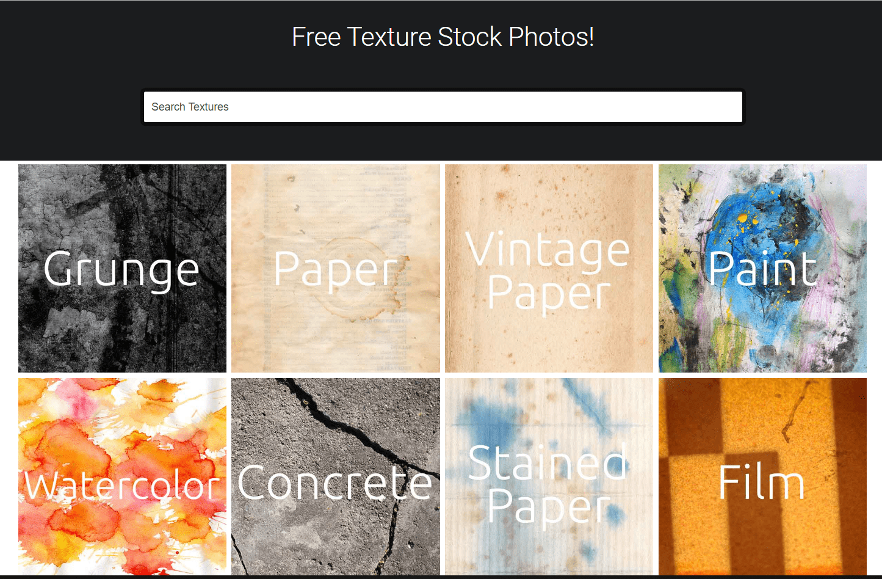Image resolution: width=882 pixels, height=579 pixels.
Task: Click the cracked concrete photo
Action: 336,476
